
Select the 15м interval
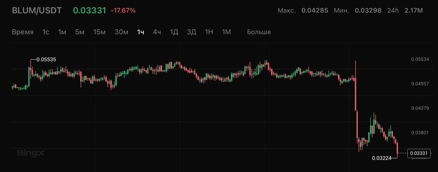(x=100, y=32)
